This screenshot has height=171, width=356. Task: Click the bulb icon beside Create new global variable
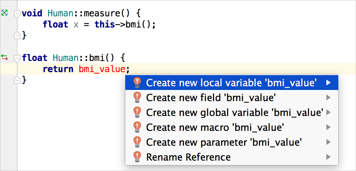[137, 112]
